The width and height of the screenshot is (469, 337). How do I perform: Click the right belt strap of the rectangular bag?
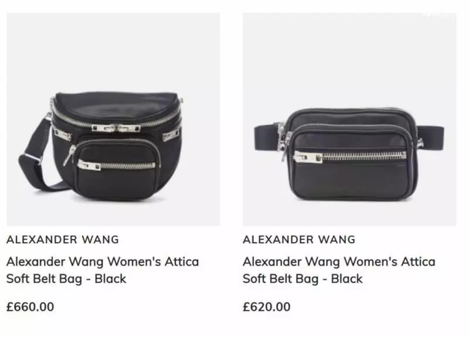click(x=431, y=138)
